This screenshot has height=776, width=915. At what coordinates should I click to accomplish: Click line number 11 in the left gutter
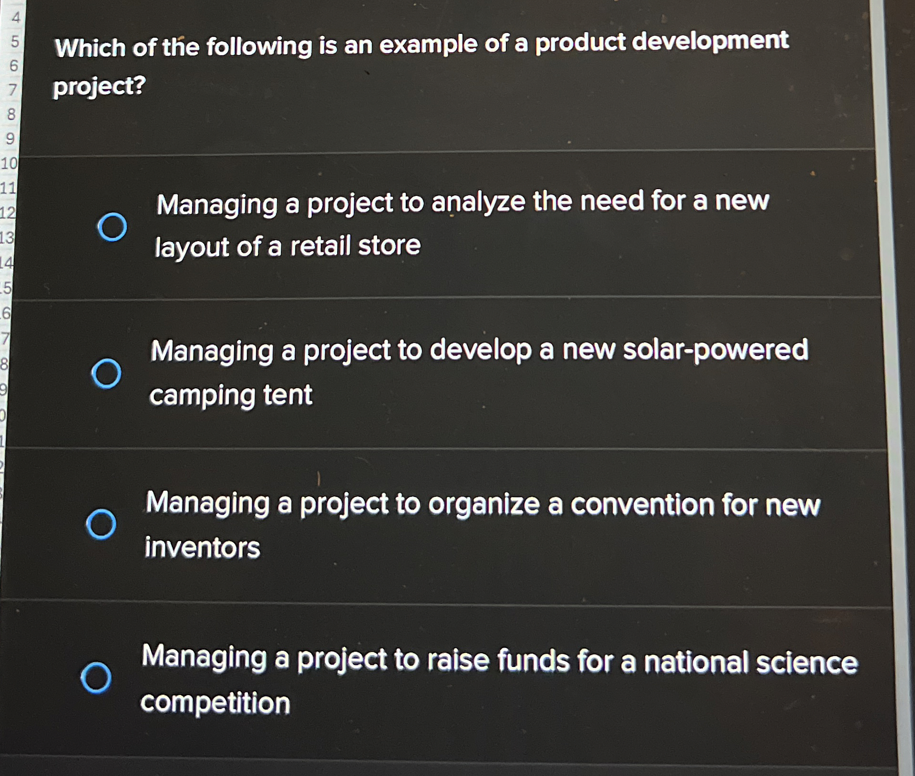pos(8,188)
